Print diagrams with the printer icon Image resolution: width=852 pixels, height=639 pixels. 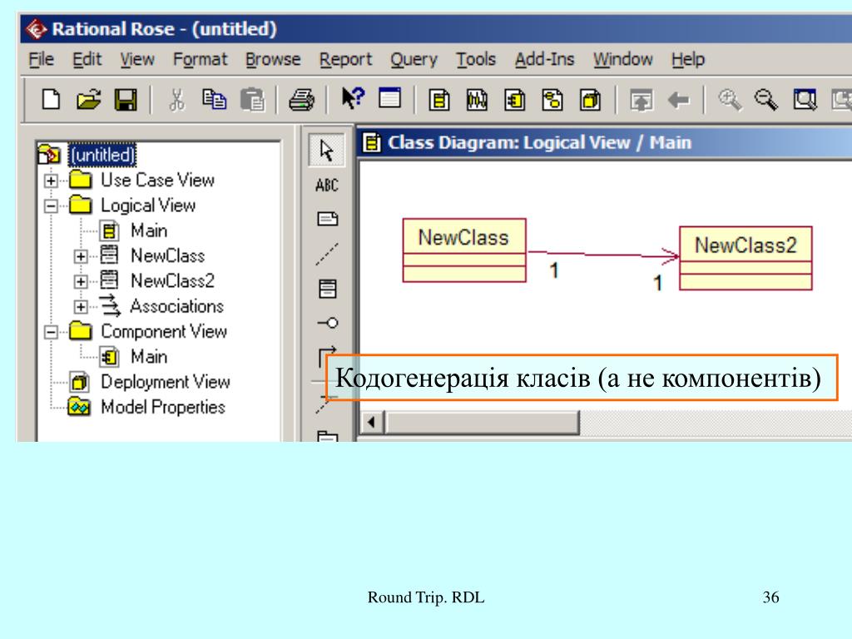(301, 100)
